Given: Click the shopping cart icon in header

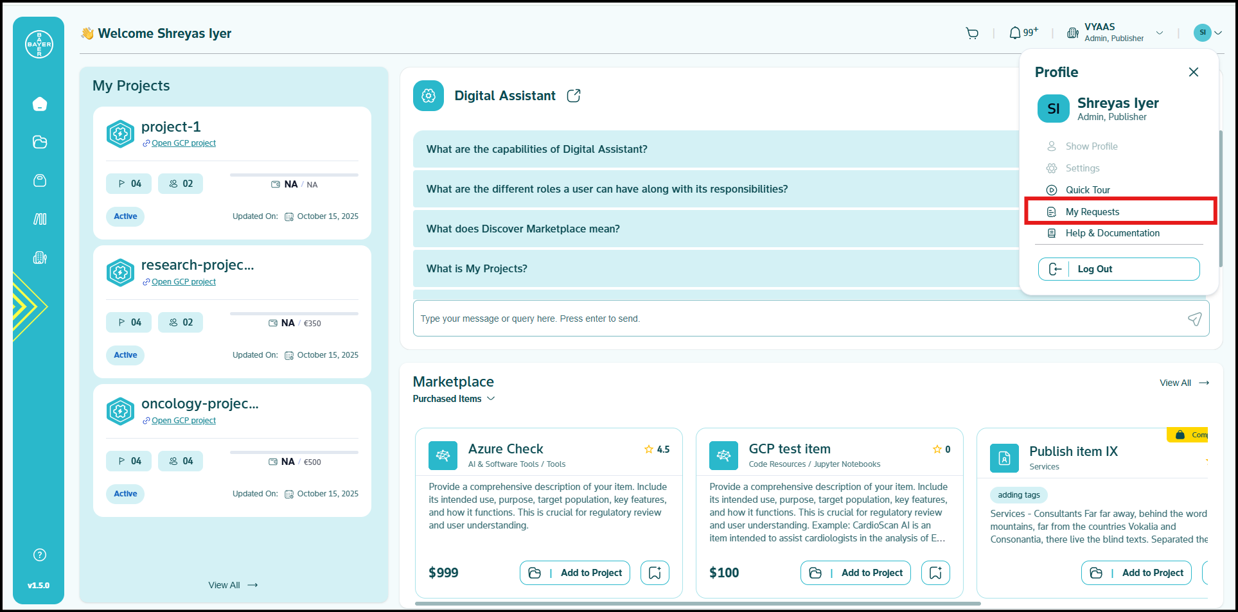Looking at the screenshot, I should click(972, 33).
